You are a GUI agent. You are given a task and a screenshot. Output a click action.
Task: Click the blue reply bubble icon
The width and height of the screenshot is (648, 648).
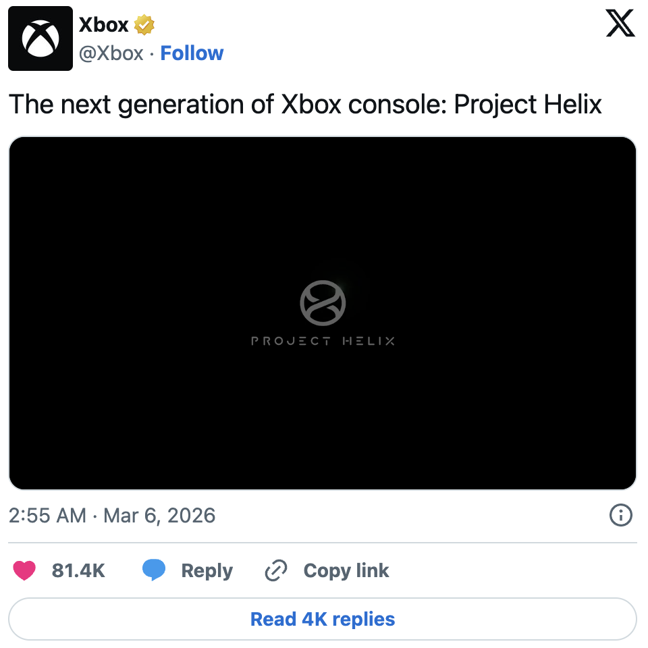coord(154,570)
